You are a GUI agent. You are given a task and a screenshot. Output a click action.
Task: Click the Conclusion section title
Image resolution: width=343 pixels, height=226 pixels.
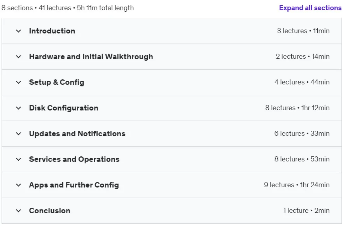[x=50, y=211]
